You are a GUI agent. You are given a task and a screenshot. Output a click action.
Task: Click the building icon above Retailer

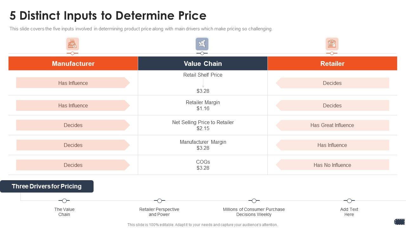tap(332, 44)
